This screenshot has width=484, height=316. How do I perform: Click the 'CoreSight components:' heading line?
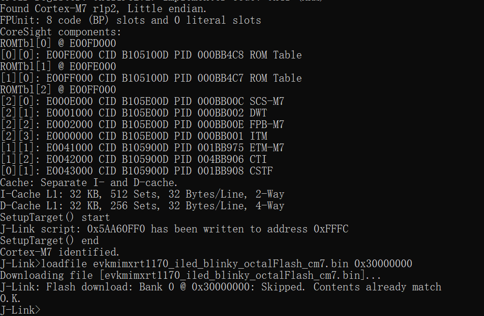(60, 32)
